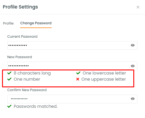Click into the New Password field
145x118 pixels.
(x=72, y=66)
